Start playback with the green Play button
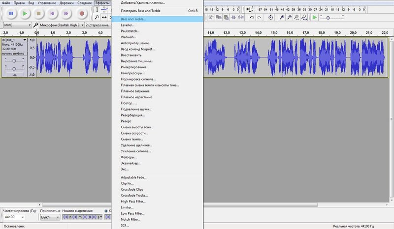The height and width of the screenshot is (229, 394). coord(25,14)
